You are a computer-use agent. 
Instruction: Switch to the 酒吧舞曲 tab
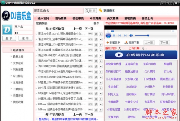130,18
